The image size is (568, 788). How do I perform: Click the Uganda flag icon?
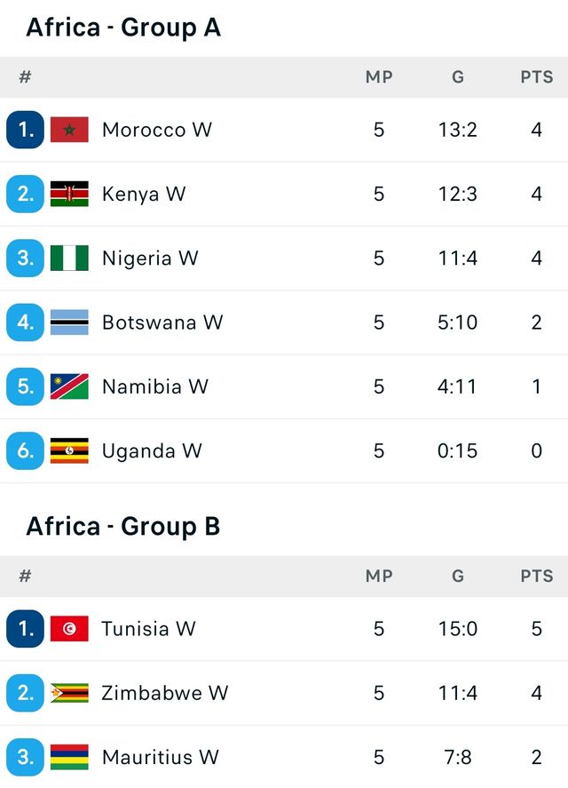coord(69,450)
